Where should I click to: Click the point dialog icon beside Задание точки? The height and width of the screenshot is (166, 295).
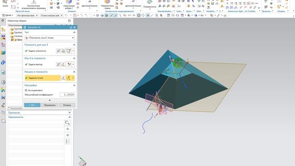tap(63, 78)
